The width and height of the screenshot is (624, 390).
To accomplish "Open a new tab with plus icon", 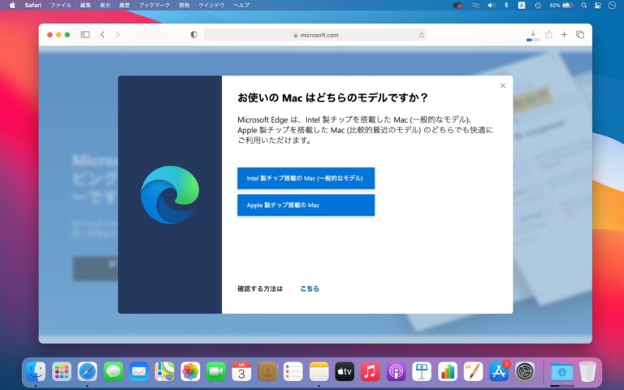I will pos(564,35).
